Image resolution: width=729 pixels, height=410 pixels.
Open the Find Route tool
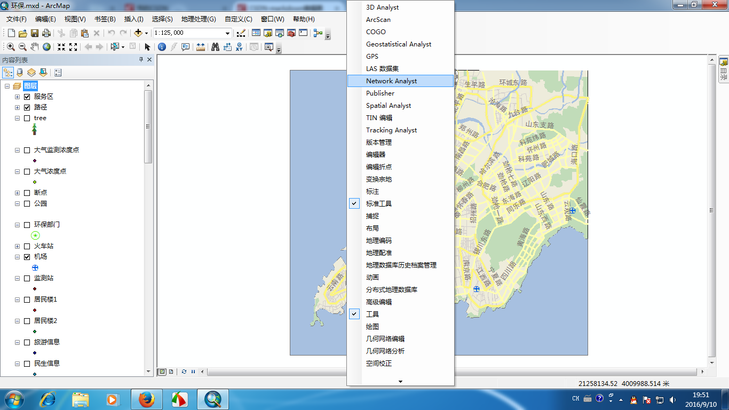[227, 47]
